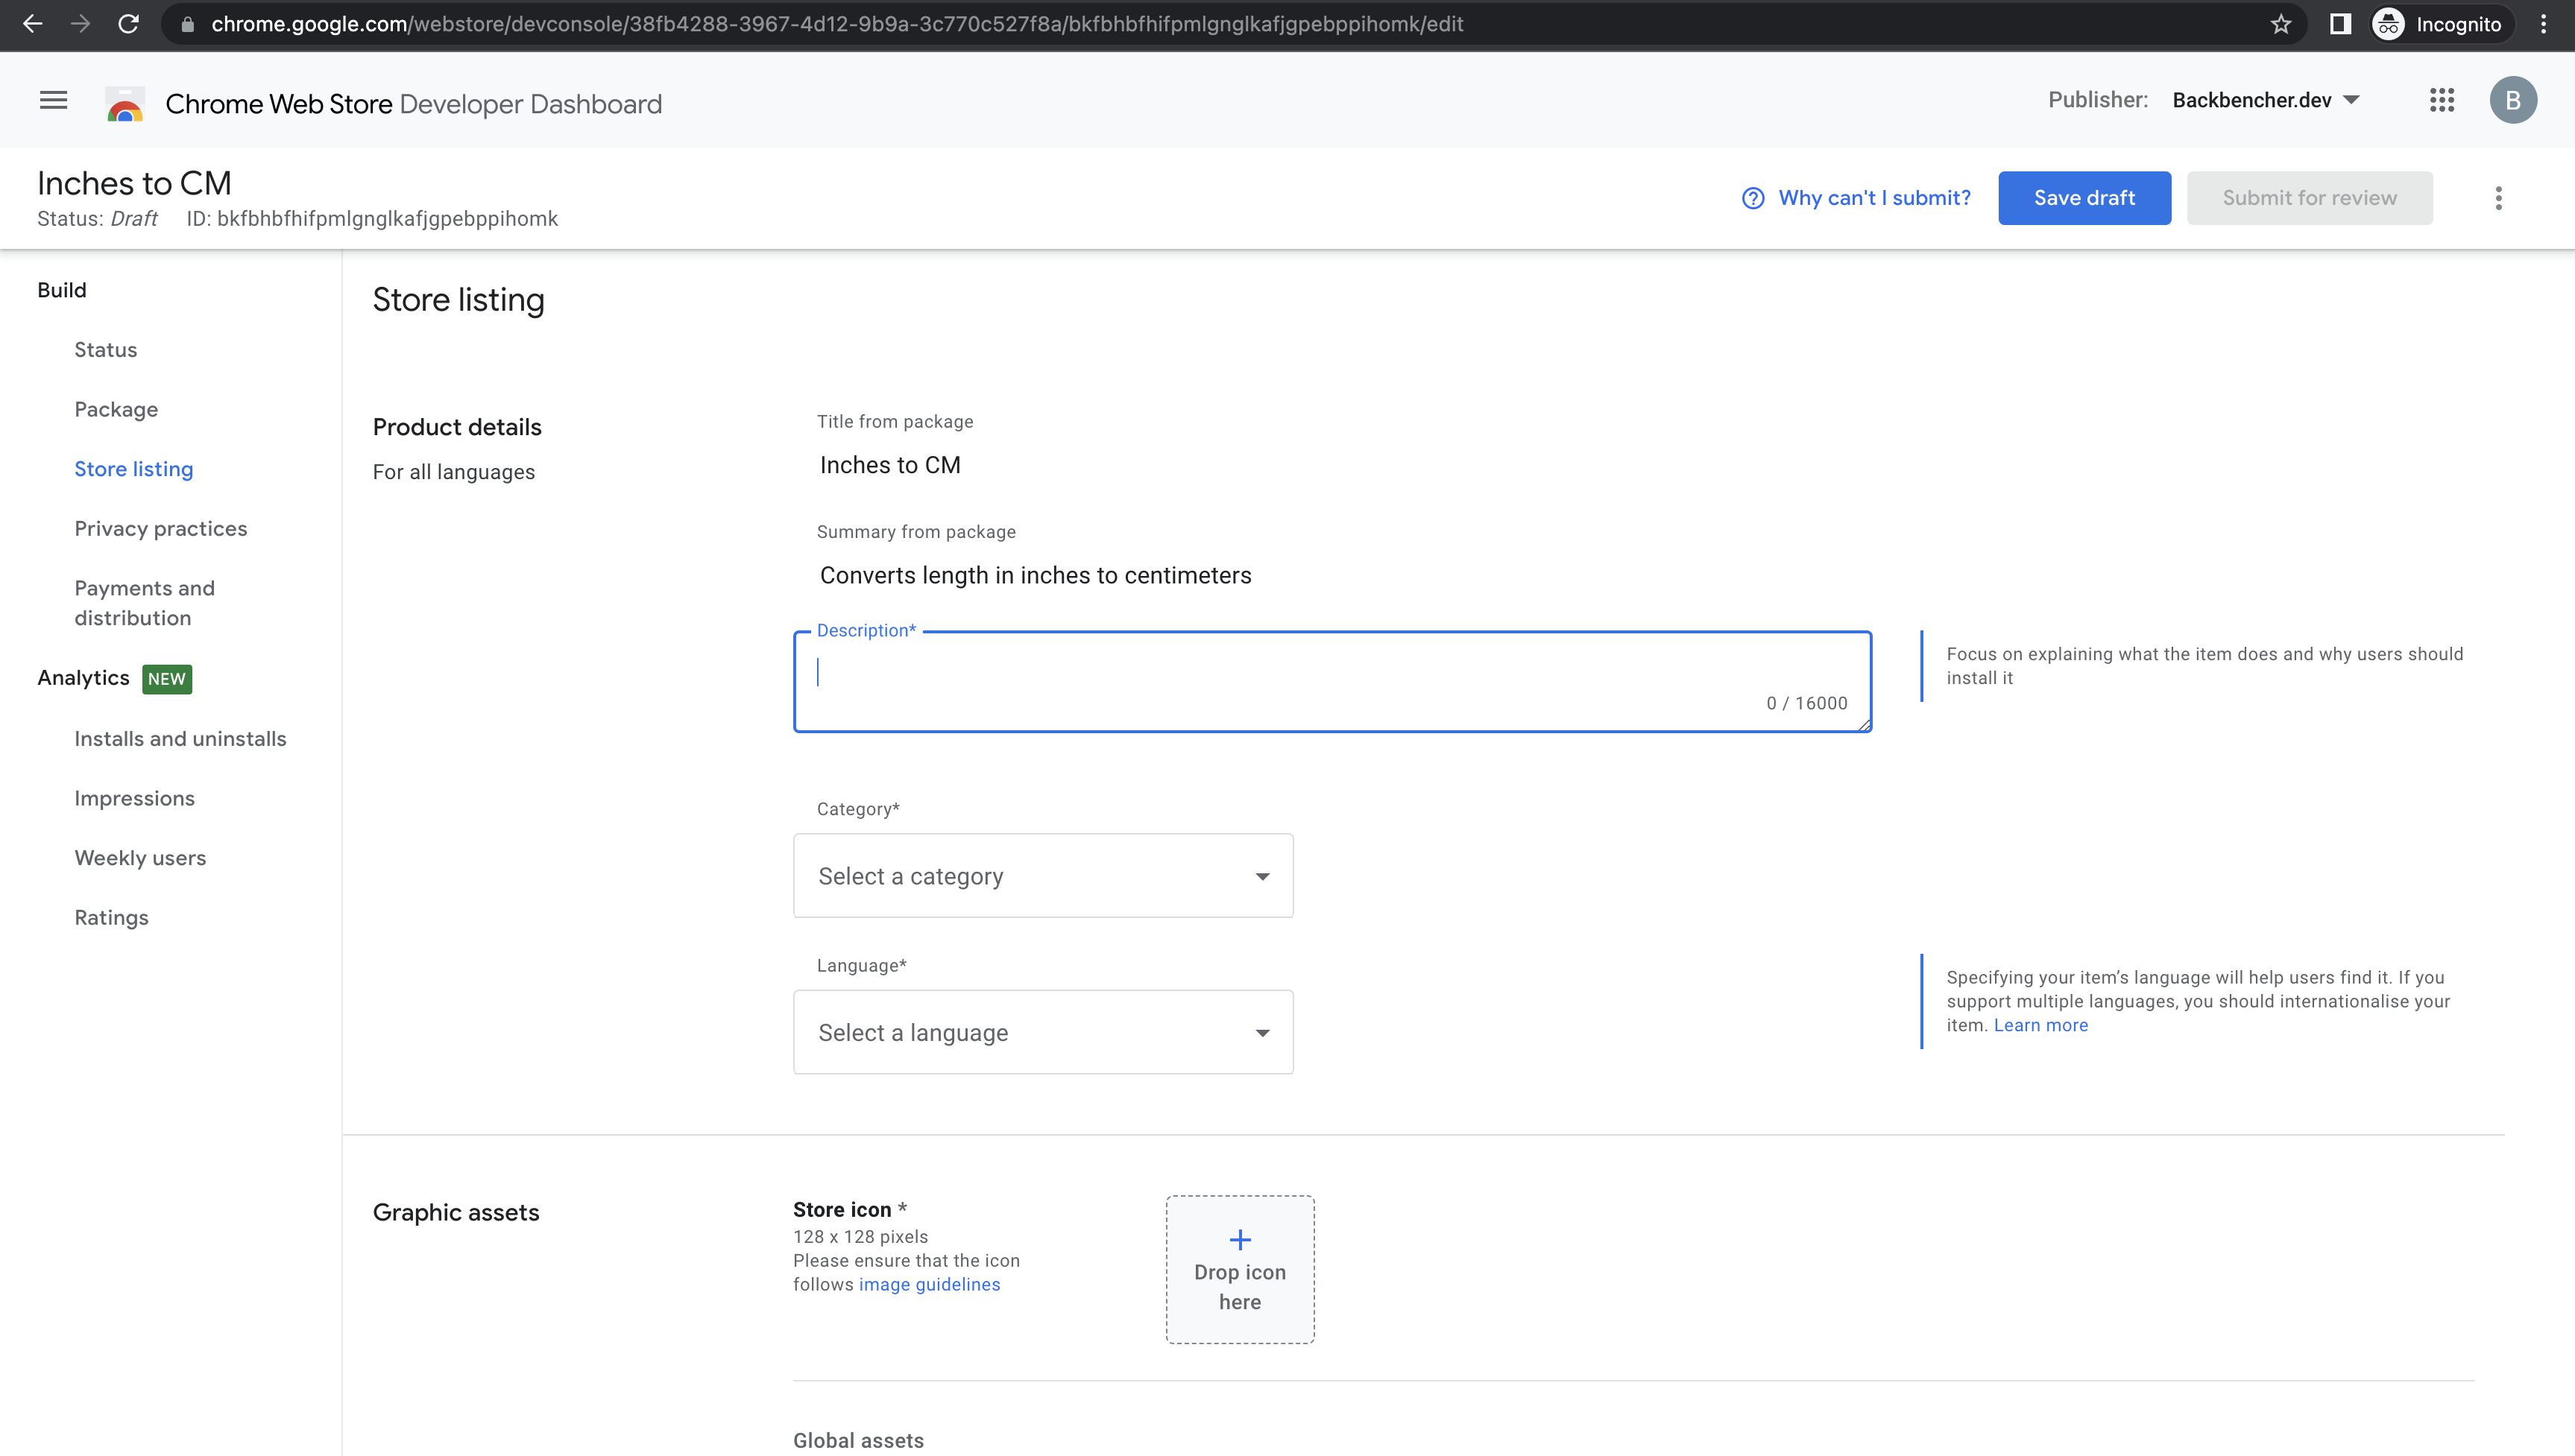The width and height of the screenshot is (2575, 1456).
Task: Click the publisher account avatar
Action: tap(2514, 100)
